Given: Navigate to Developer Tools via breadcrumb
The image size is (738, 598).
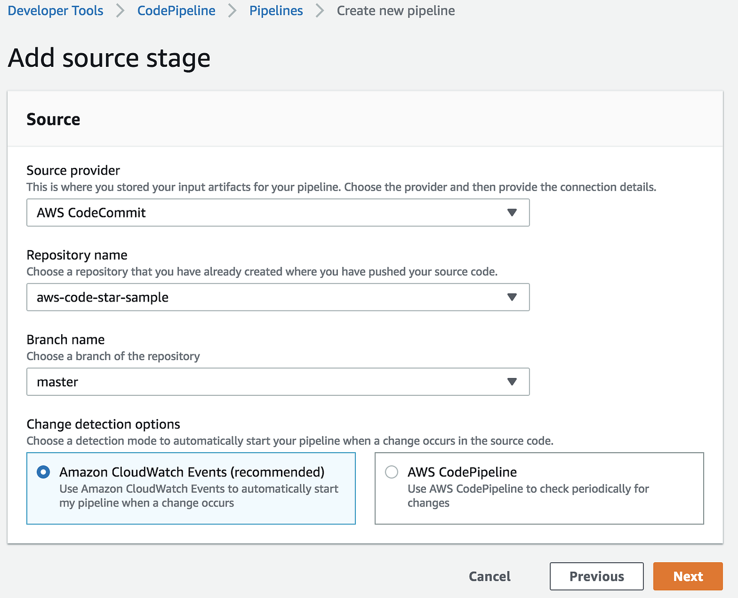Looking at the screenshot, I should [x=55, y=11].
